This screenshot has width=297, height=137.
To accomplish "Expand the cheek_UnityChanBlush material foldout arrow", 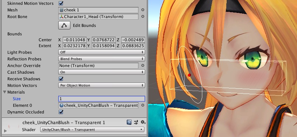I will tap(5, 131).
